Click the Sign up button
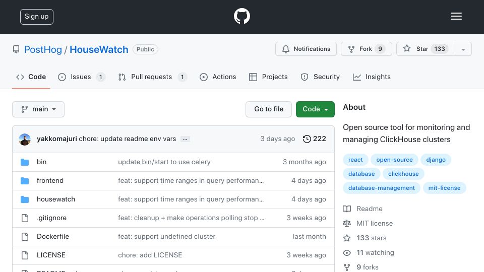Viewport: 484px width, 272px height. pos(37,17)
